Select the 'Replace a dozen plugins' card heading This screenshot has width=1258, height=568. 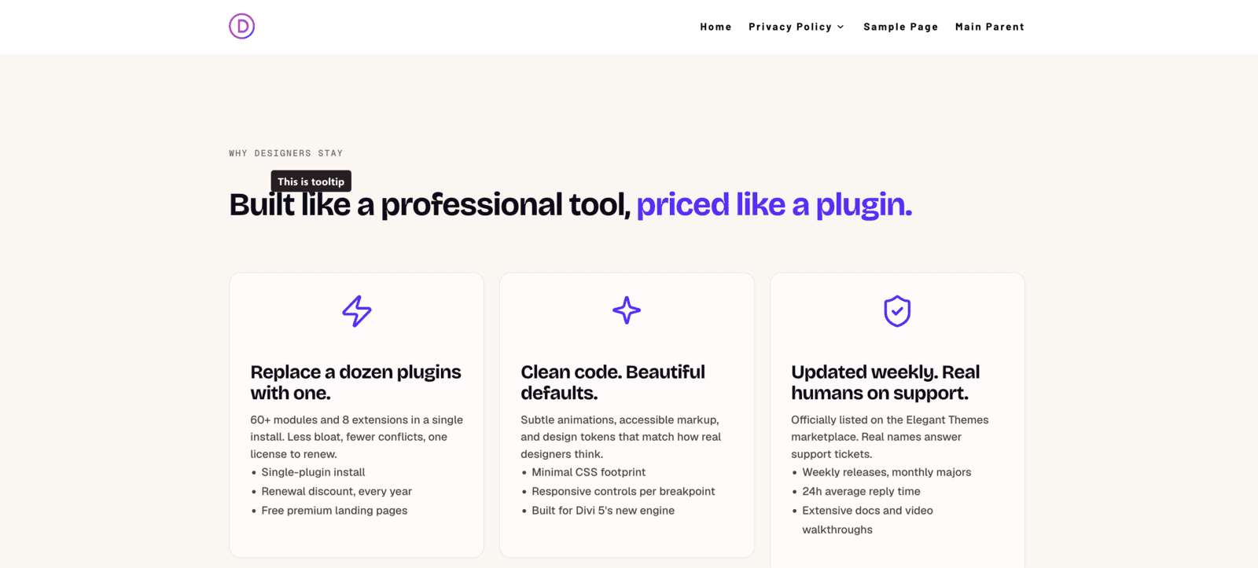(x=356, y=382)
